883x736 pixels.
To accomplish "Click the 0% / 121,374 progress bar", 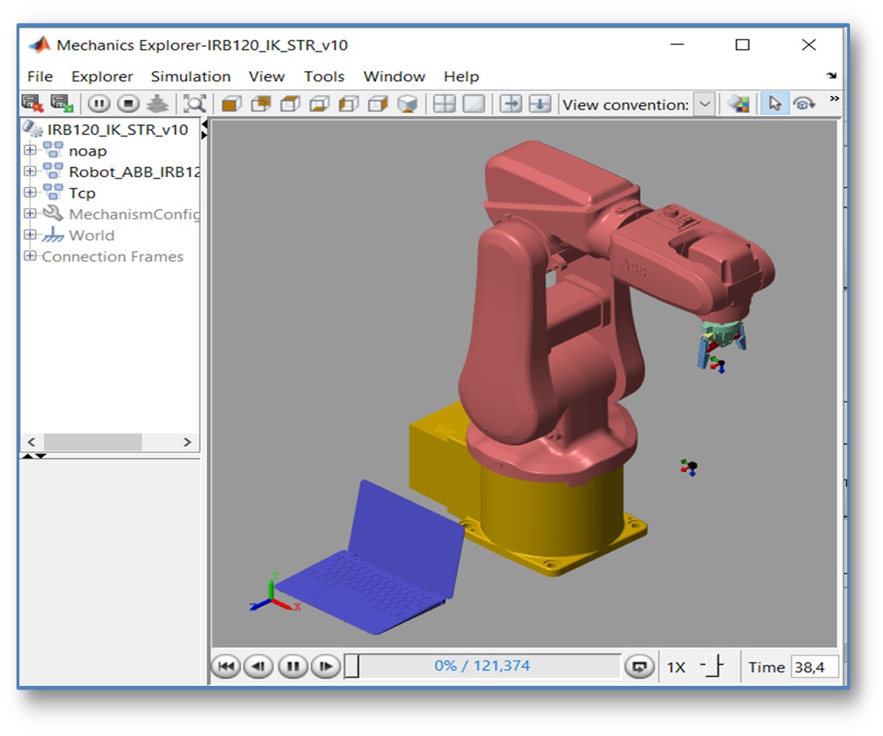I will pos(482,666).
